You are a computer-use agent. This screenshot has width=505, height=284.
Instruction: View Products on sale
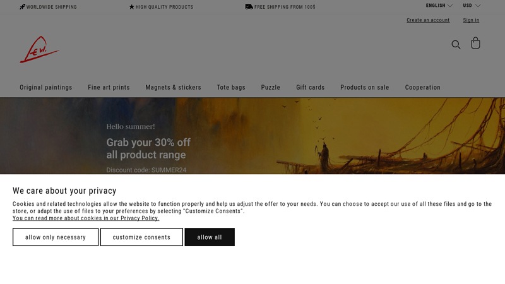coord(365,87)
